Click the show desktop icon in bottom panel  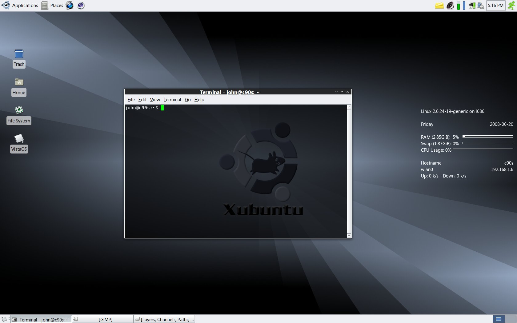tap(4, 319)
